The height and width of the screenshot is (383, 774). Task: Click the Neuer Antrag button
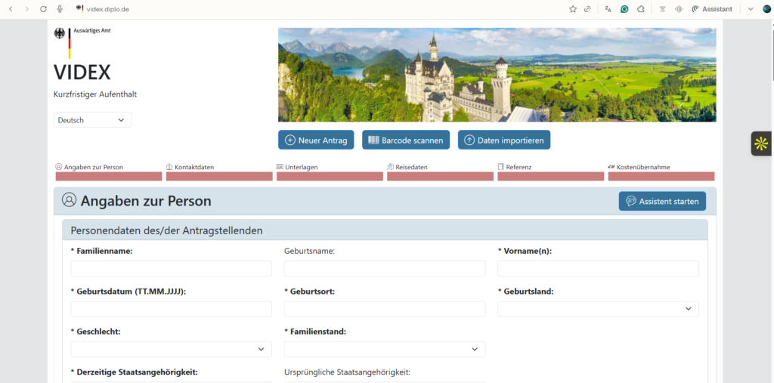click(316, 140)
